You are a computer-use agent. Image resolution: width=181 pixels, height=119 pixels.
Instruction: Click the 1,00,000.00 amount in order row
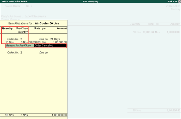point(60,42)
